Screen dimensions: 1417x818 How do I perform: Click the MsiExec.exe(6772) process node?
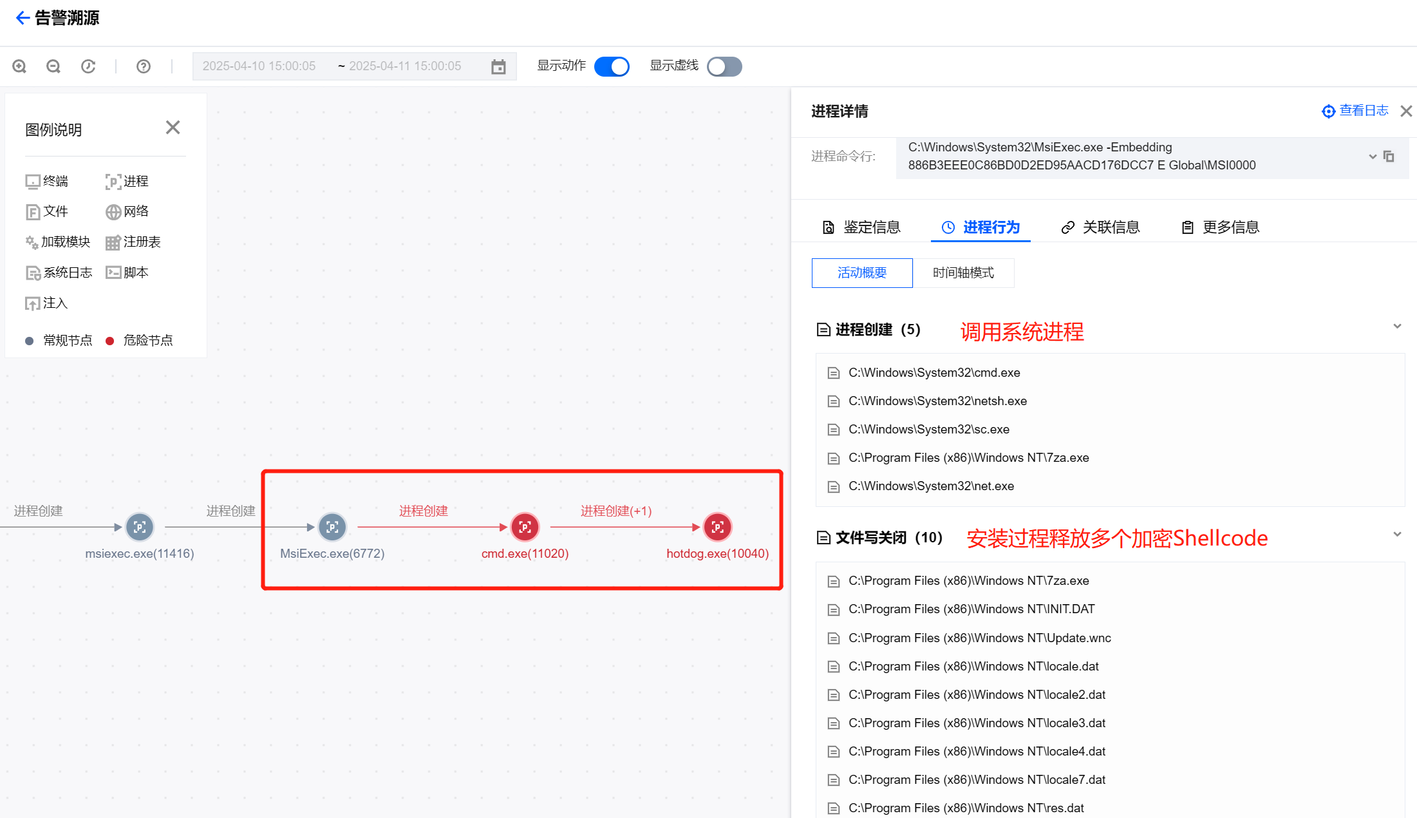point(332,528)
